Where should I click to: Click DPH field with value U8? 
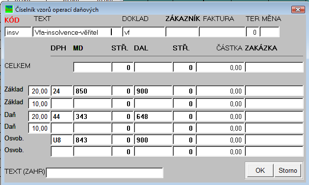tap(62, 140)
